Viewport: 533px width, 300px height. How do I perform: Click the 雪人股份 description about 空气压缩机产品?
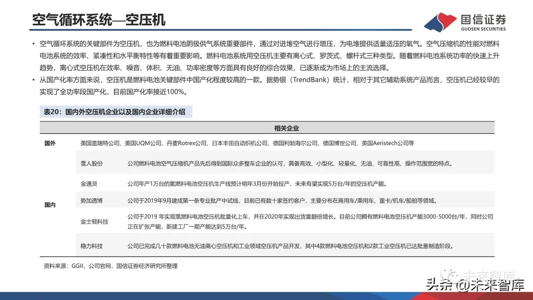(x=290, y=163)
